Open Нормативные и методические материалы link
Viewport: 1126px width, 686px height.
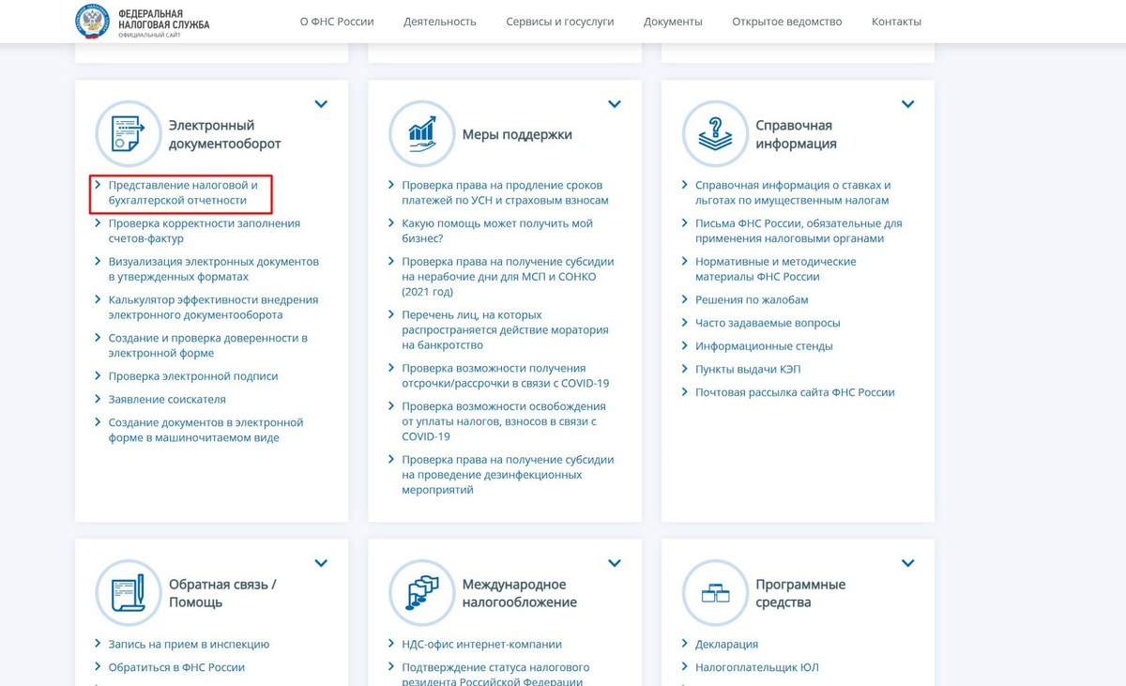click(776, 269)
